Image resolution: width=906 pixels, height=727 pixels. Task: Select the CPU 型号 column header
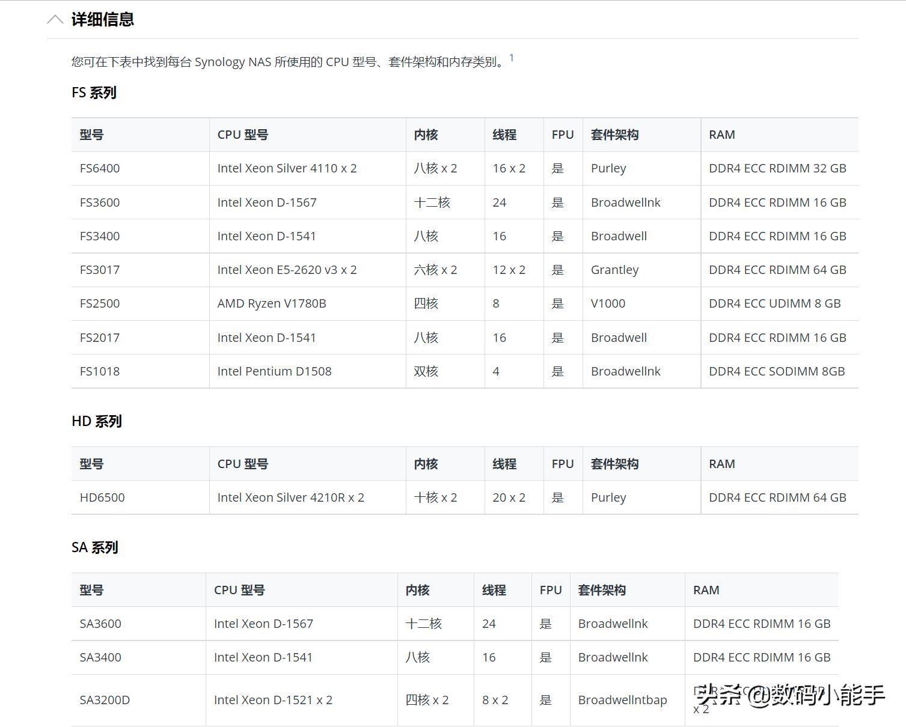click(242, 135)
